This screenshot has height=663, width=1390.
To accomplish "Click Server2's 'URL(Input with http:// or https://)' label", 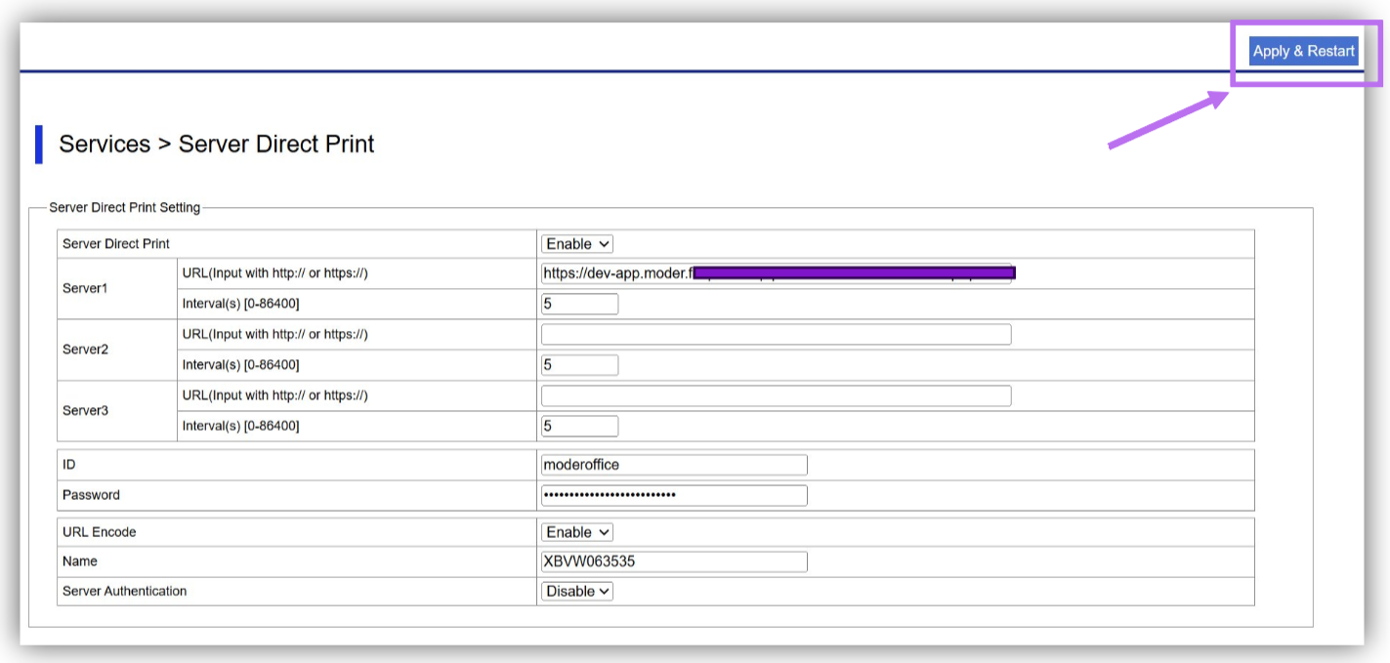I will point(274,334).
